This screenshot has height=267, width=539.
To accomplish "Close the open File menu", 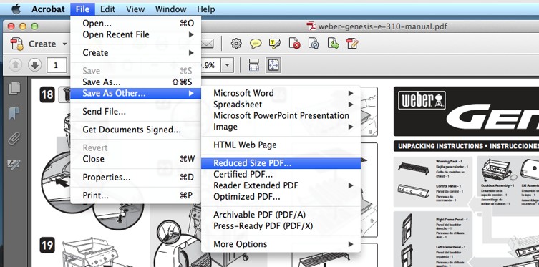I will (83, 9).
